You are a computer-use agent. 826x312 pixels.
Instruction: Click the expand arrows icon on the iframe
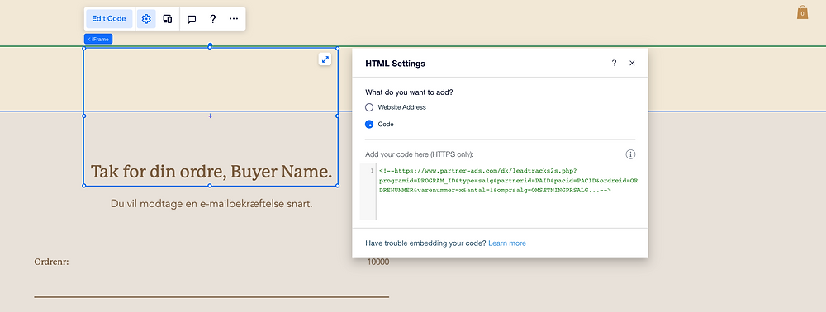[x=325, y=59]
